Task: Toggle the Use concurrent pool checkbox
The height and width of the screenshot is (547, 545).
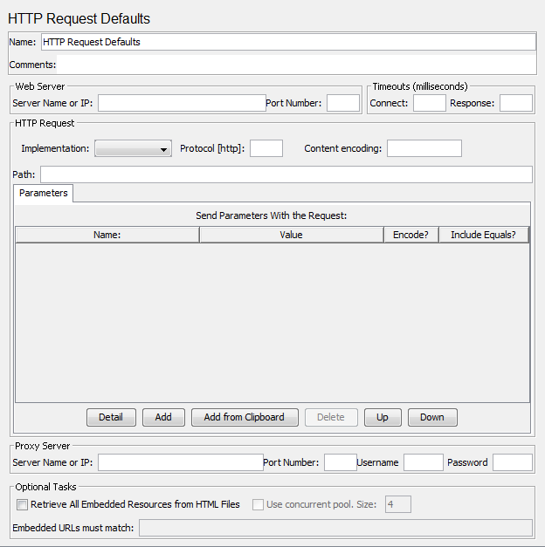Action: coord(258,504)
